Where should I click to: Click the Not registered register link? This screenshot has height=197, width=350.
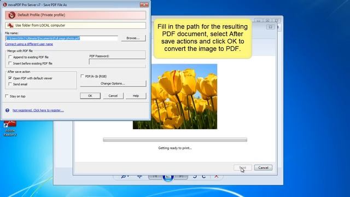point(38,111)
